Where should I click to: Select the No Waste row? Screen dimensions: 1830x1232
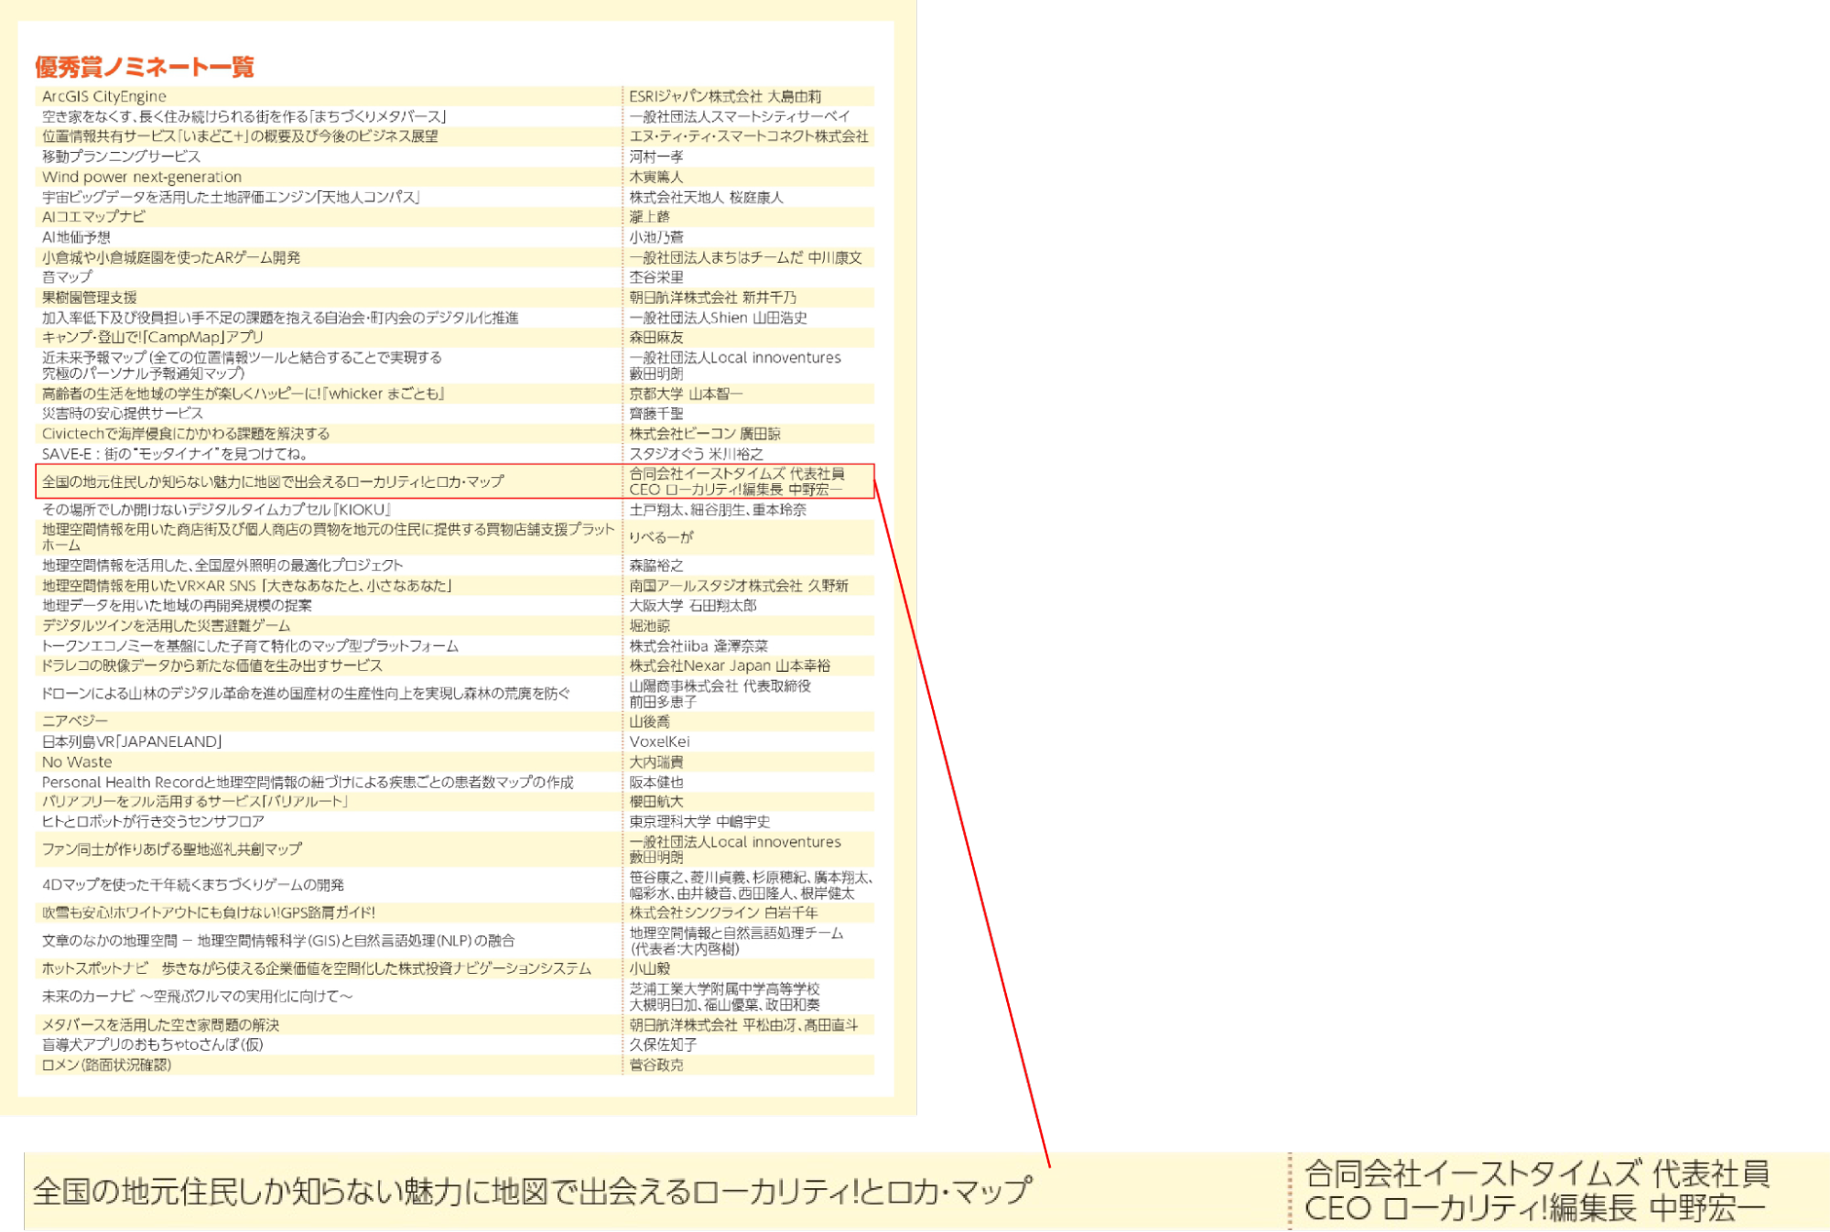coord(77,762)
